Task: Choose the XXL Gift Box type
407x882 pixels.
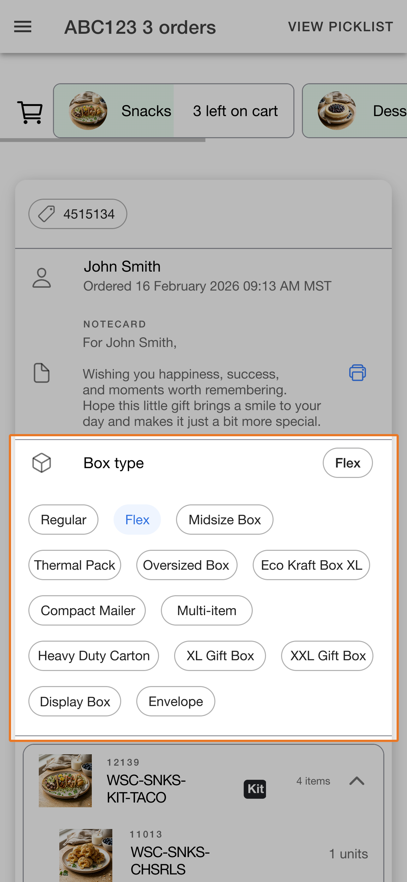Action: pyautogui.click(x=327, y=656)
